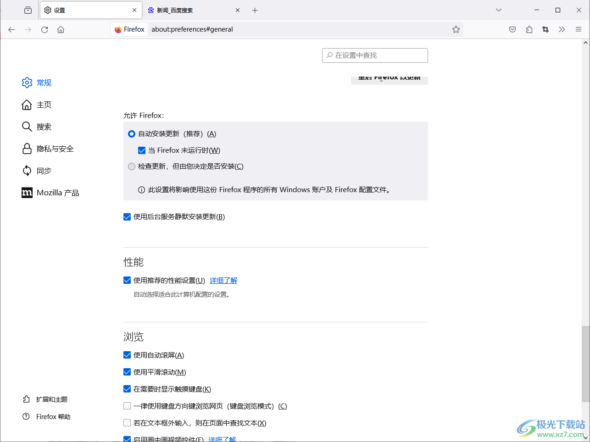Open a new tab with plus button

click(x=255, y=10)
